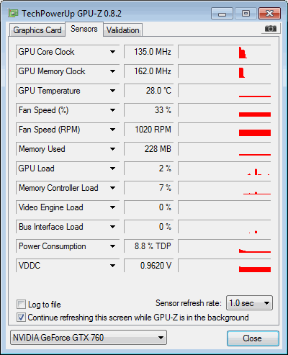Uncheck Continue refreshing in background option
This screenshot has height=355, width=288.
[x=21, y=318]
